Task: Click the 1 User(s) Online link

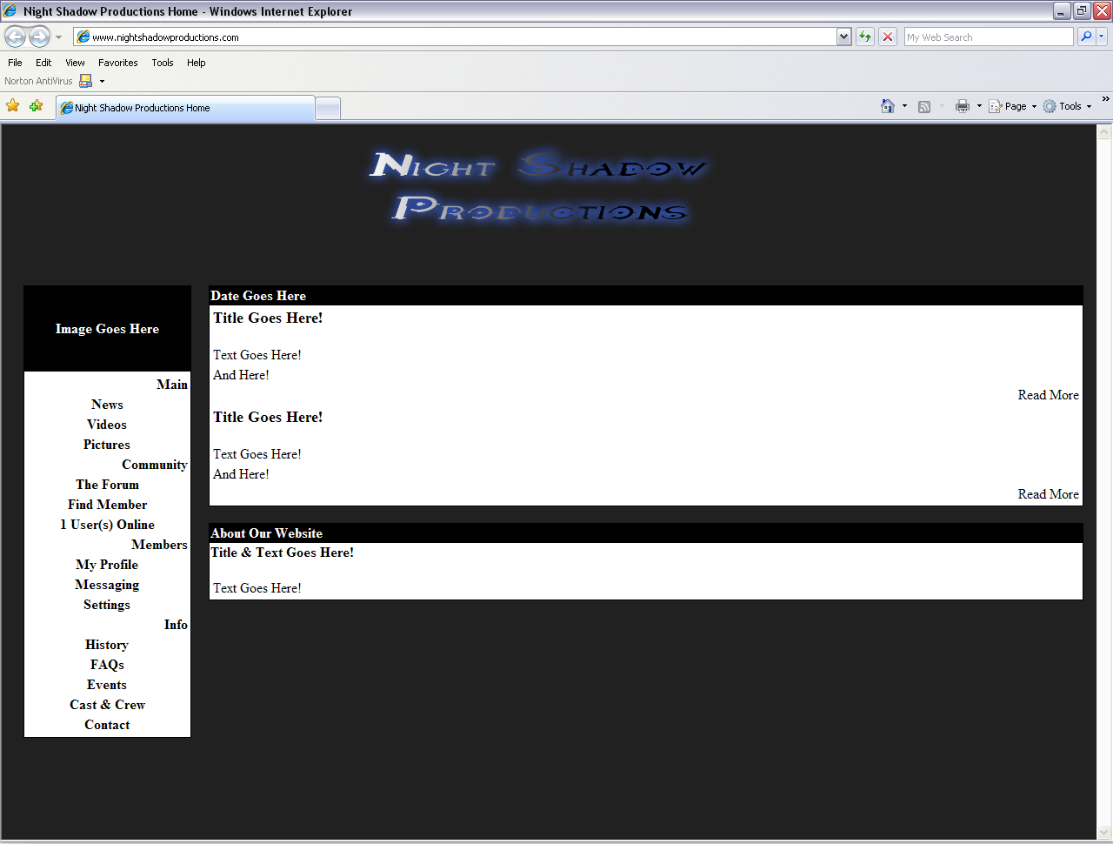Action: click(x=107, y=525)
